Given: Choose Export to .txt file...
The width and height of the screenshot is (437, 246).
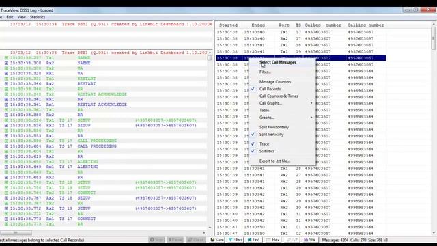Looking at the screenshot, I should point(274,161).
